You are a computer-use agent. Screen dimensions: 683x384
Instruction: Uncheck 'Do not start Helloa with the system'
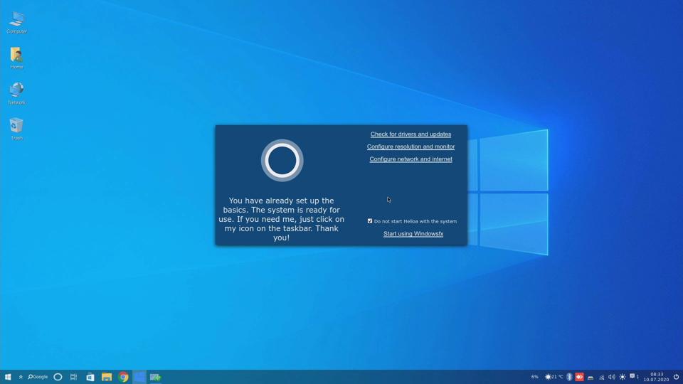tap(370, 221)
